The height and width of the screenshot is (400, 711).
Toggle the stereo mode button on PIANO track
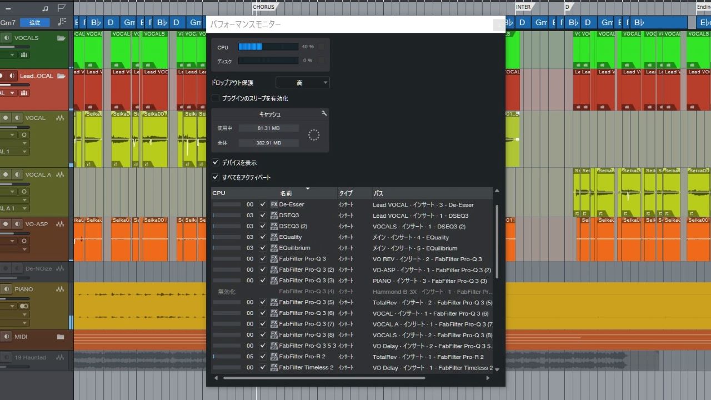(24, 306)
